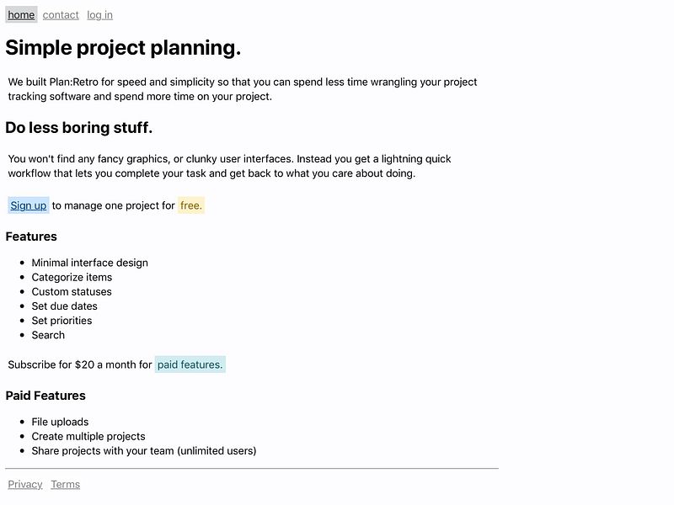Select the 'Custom statuses' list item
Image resolution: width=674 pixels, height=505 pixels.
72,291
